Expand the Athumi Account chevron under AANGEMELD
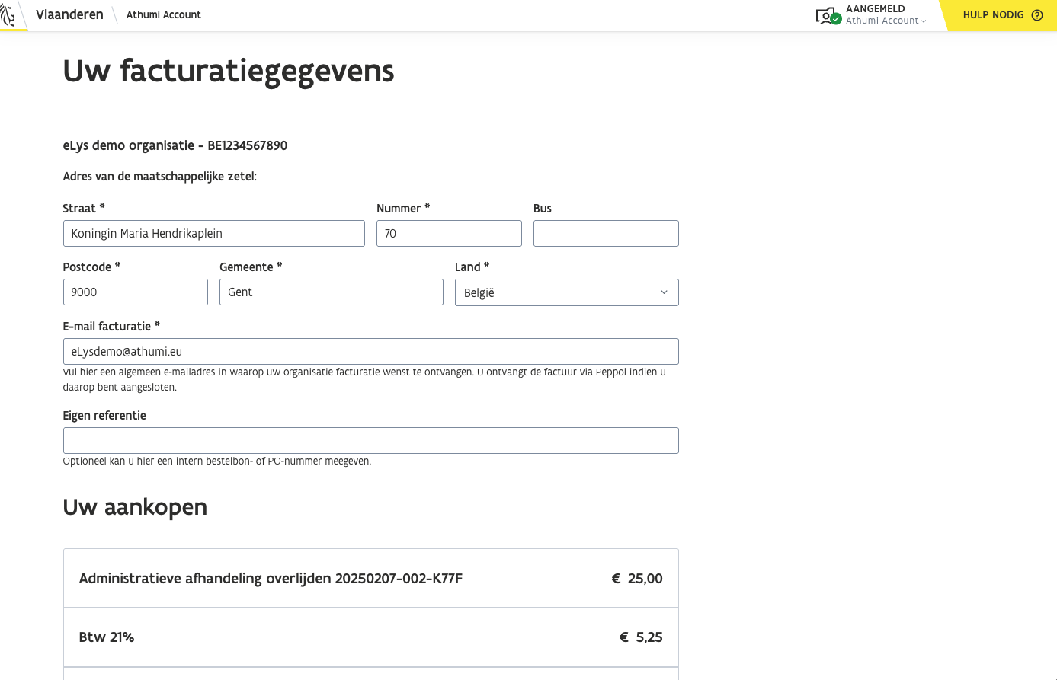This screenshot has width=1057, height=680. [x=924, y=21]
